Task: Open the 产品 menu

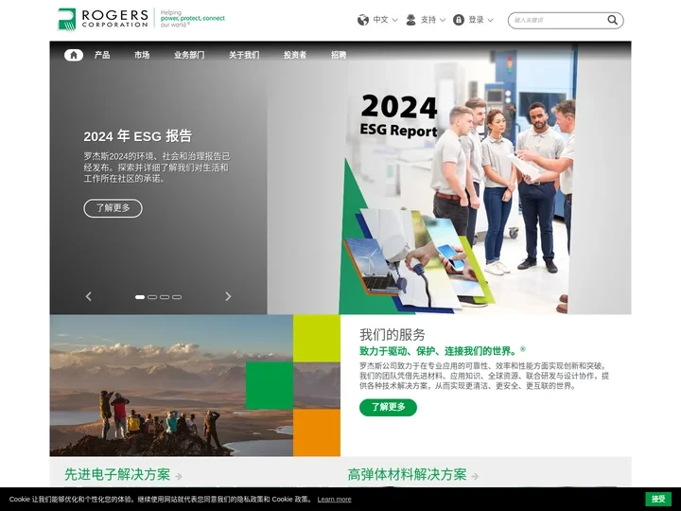Action: [102, 55]
